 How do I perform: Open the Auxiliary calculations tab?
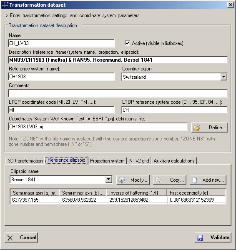tap(174, 161)
